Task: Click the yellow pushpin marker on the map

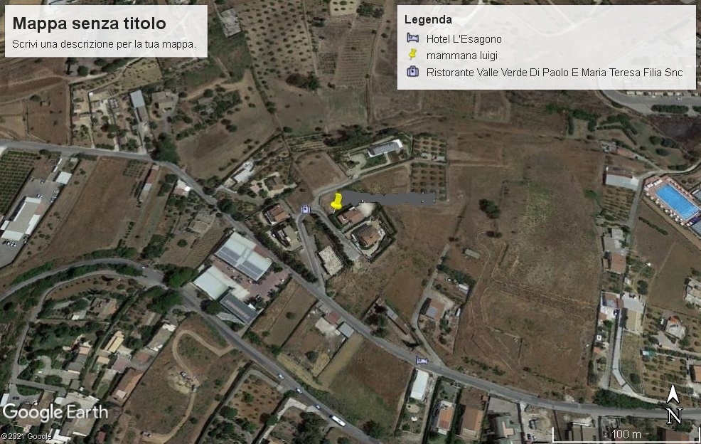Action: 336,201
